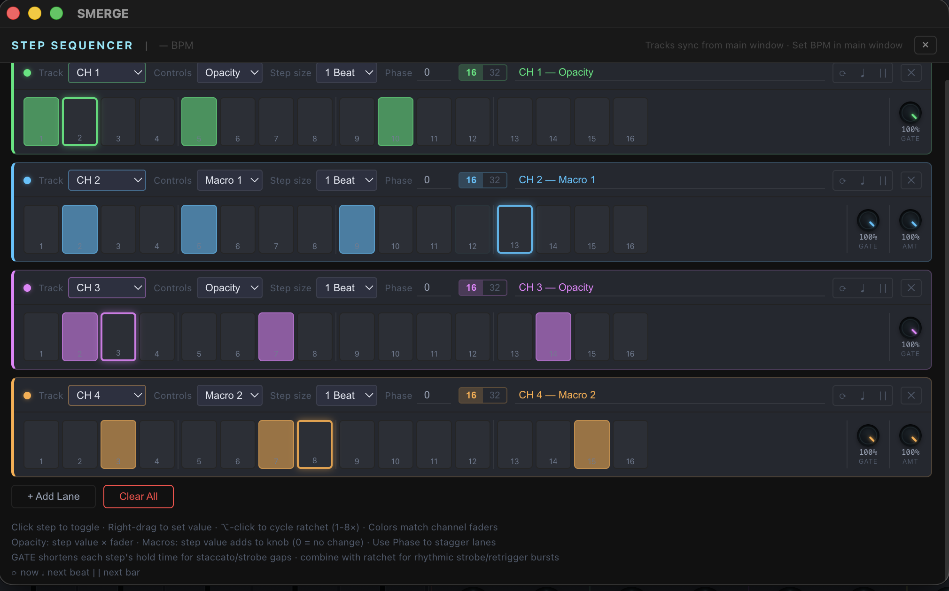This screenshot has width=949, height=591.
Task: Open the CH 1 track dropdown
Action: click(107, 73)
